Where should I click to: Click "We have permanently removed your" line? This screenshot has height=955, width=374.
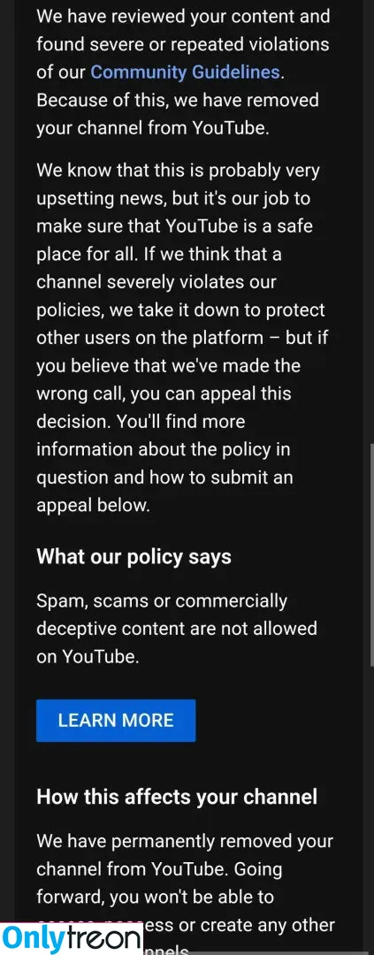click(185, 841)
